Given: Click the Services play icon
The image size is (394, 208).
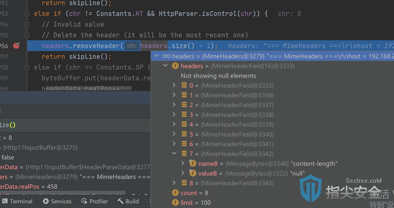Looking at the screenshot, I should (46, 201).
